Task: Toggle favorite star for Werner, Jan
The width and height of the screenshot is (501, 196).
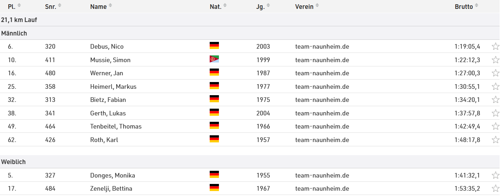Action: click(495, 73)
